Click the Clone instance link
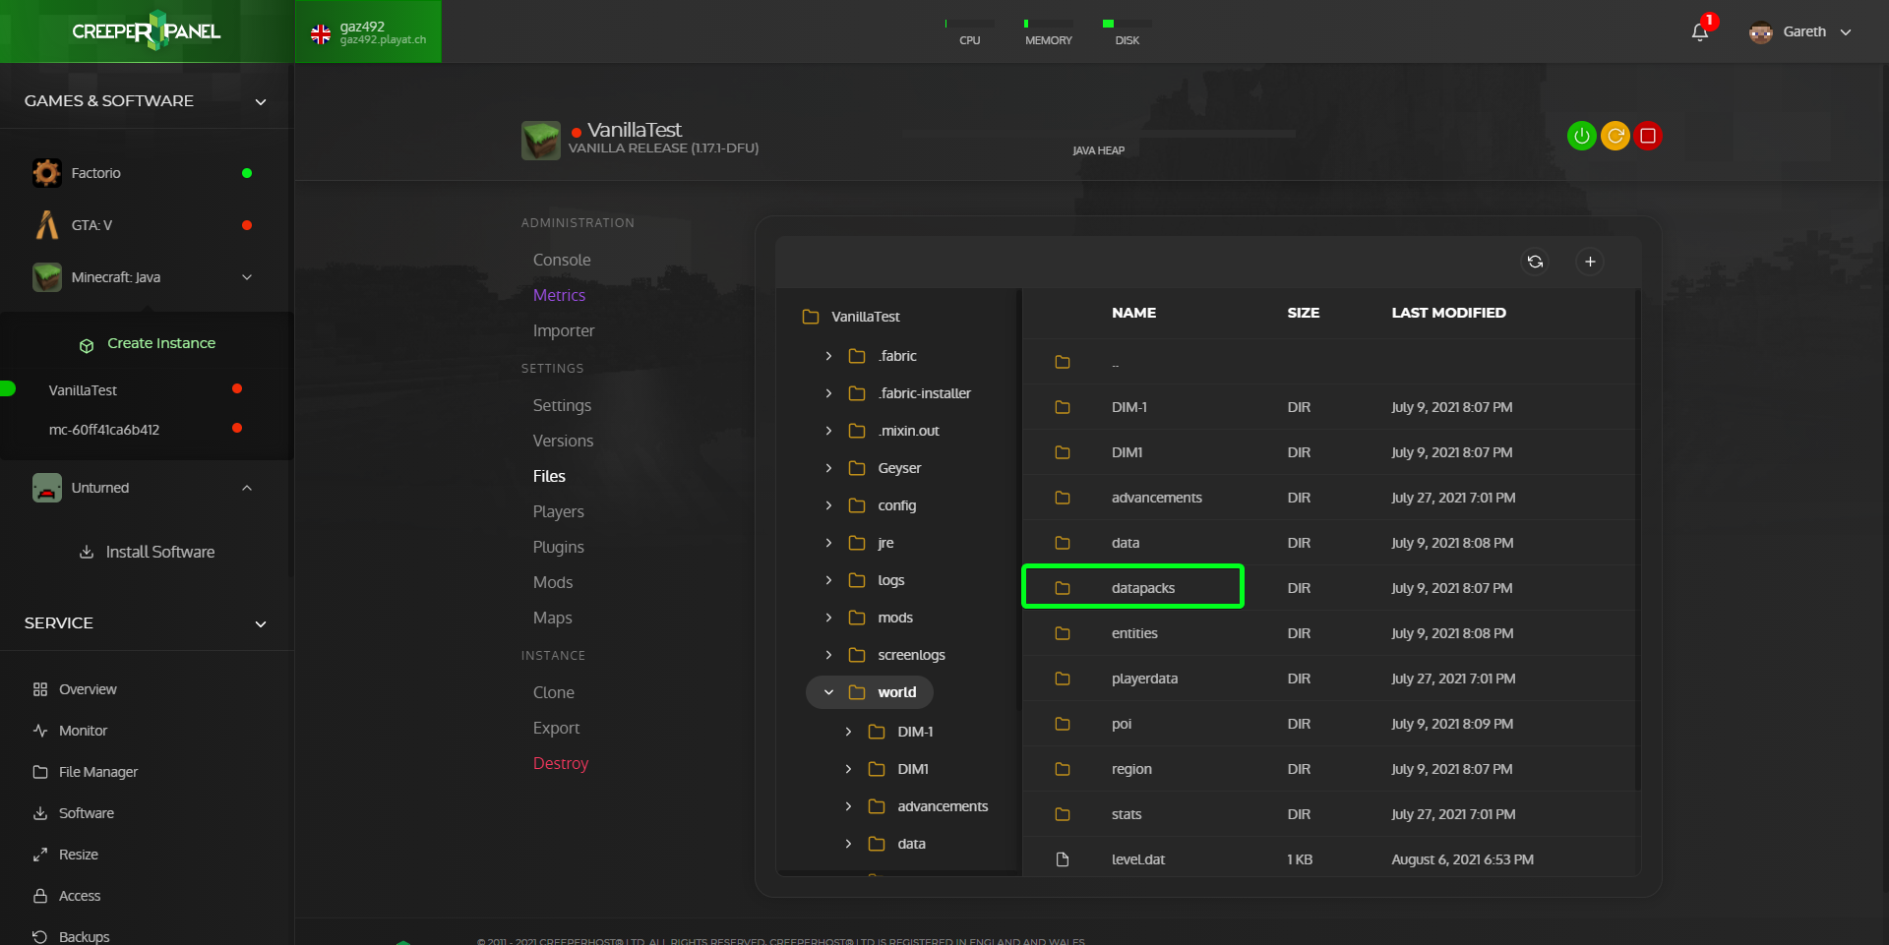The image size is (1889, 945). click(554, 692)
